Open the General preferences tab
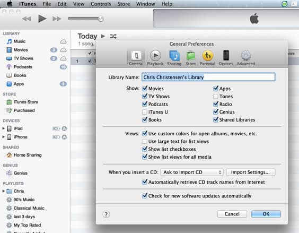 click(x=136, y=58)
